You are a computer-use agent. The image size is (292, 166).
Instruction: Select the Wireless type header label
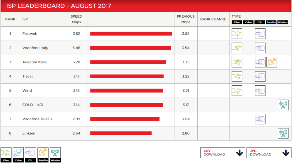tap(283, 22)
